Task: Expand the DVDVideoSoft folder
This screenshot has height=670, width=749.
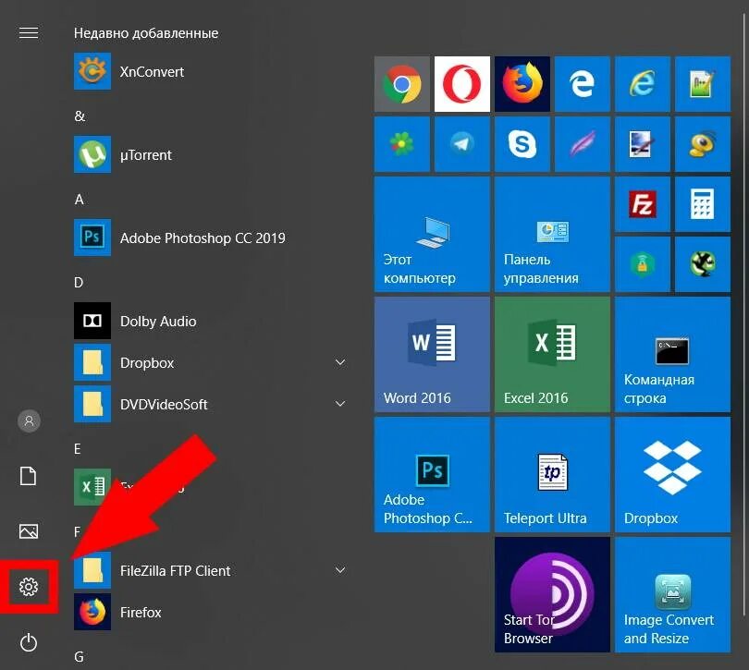Action: point(340,404)
